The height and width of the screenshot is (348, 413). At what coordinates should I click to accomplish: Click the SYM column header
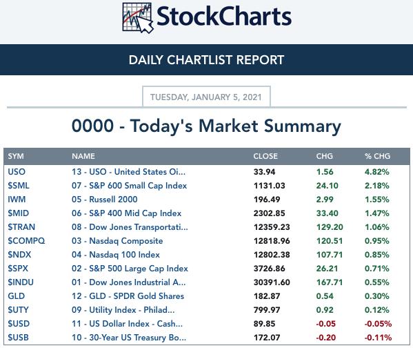(16, 156)
